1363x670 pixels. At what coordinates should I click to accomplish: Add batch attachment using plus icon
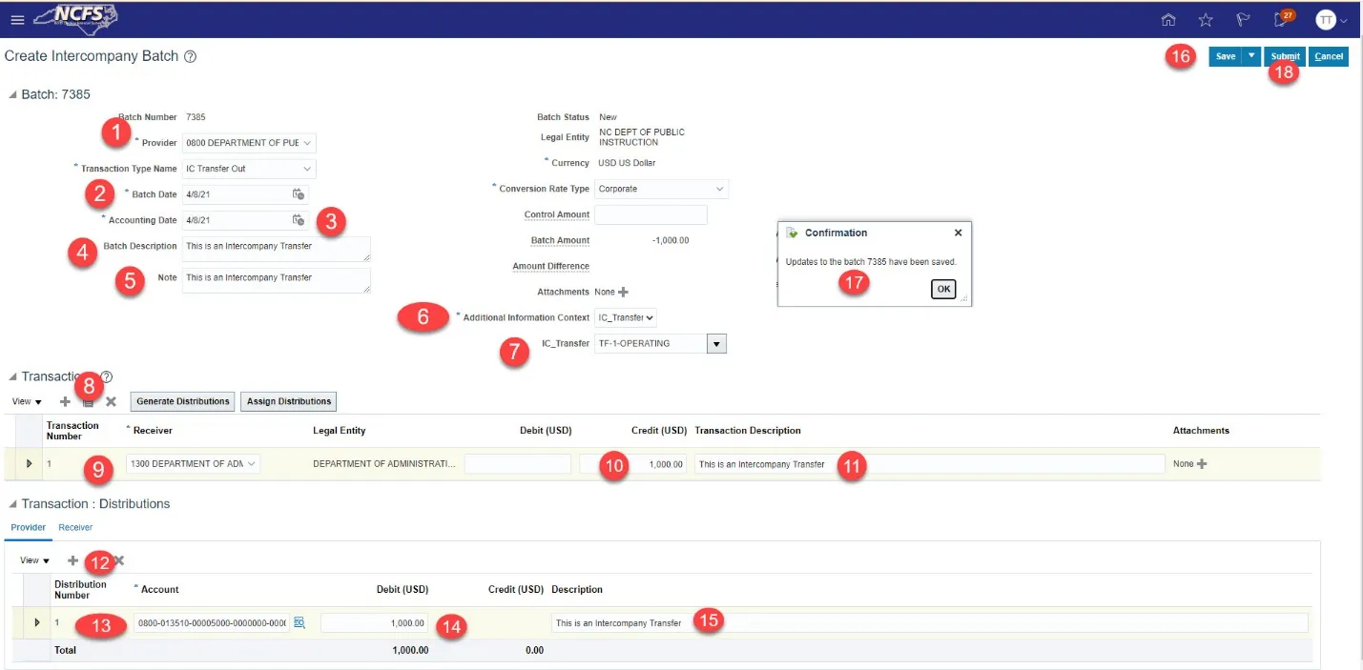click(x=624, y=293)
